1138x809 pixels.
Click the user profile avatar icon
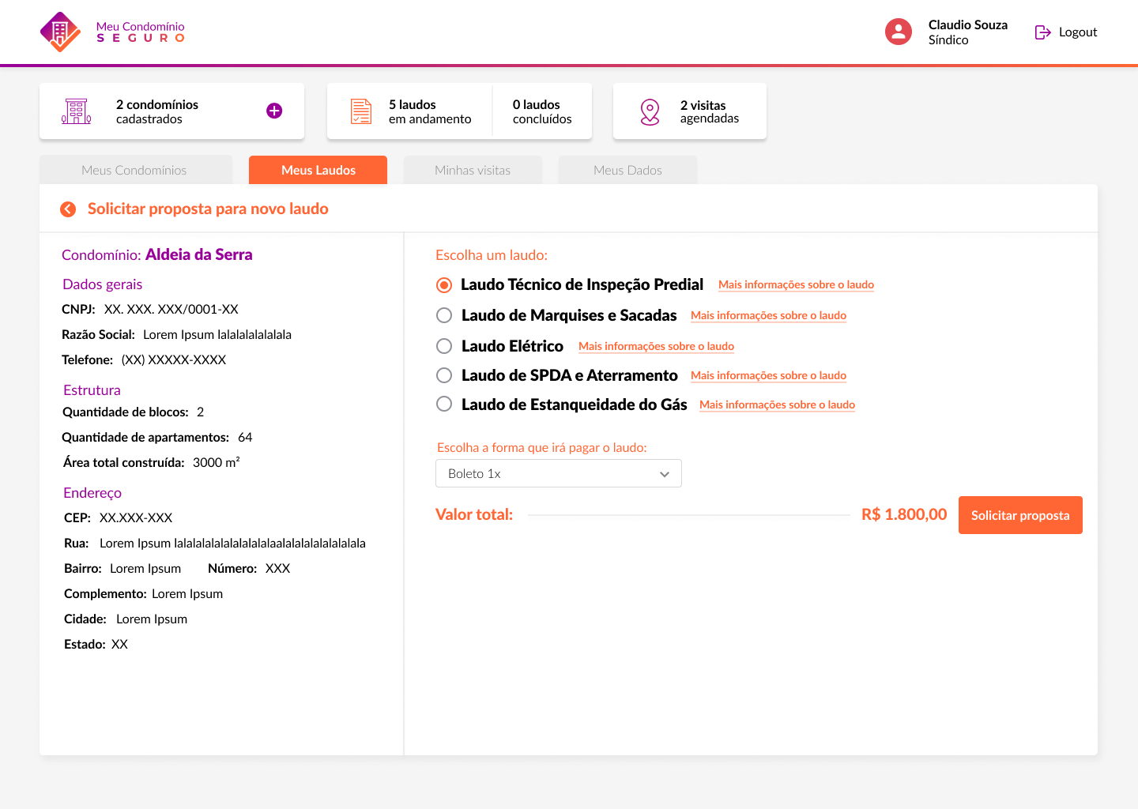pos(898,32)
